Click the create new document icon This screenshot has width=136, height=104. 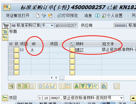[x=38, y=16]
